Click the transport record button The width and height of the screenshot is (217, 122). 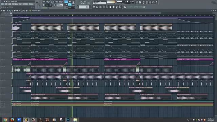pyautogui.click(x=54, y=5)
